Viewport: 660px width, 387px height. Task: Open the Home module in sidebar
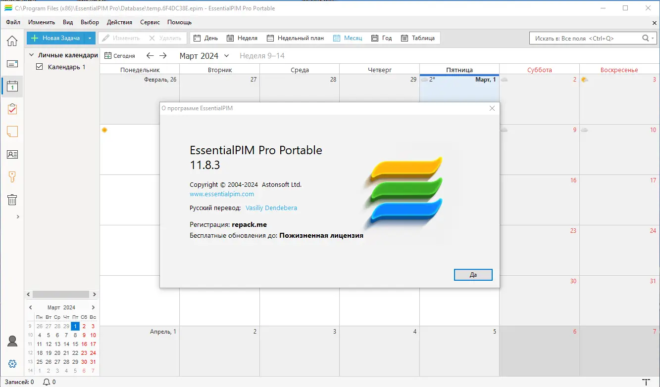pos(12,41)
